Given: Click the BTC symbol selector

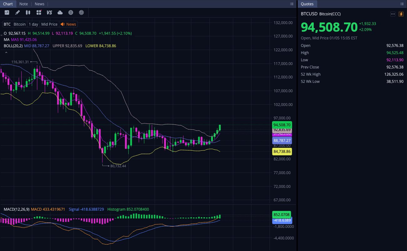Looking at the screenshot, I should click(x=7, y=24).
